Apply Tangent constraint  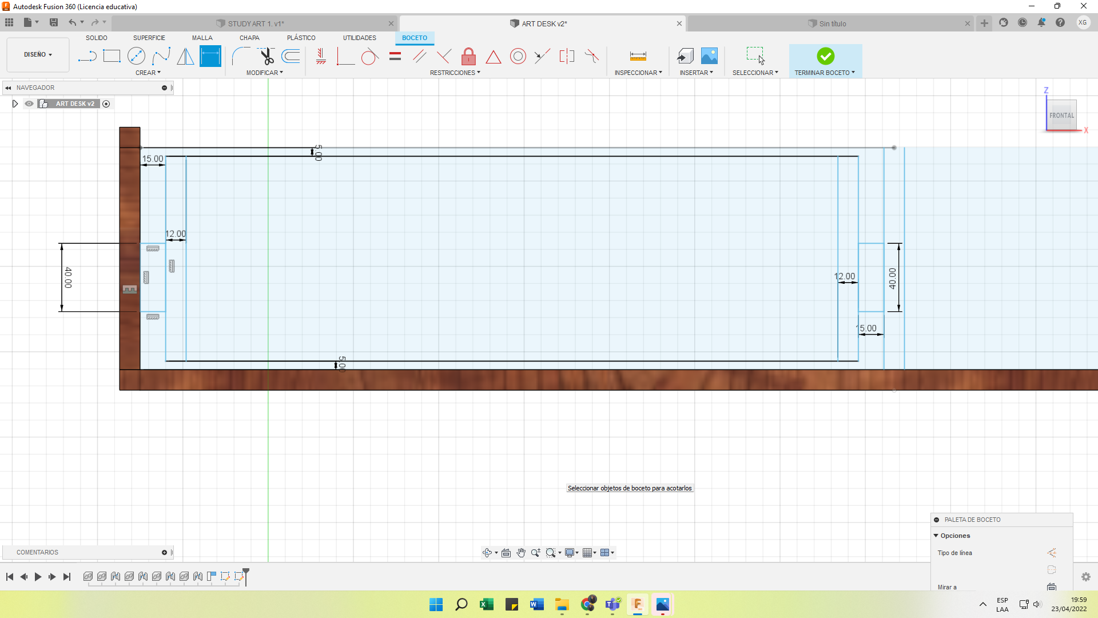pyautogui.click(x=370, y=56)
